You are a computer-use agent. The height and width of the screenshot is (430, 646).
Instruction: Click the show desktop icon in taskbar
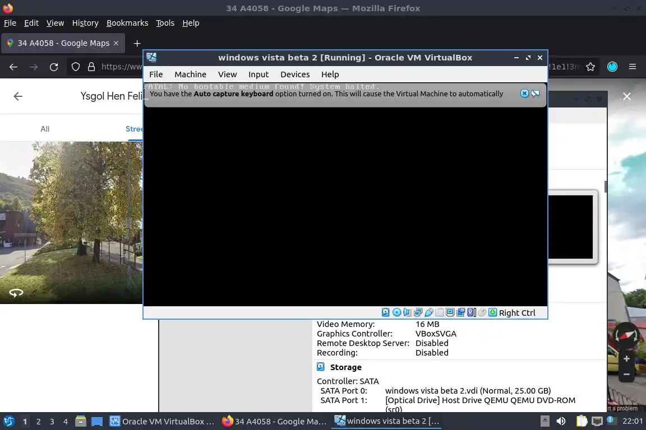coord(97,422)
